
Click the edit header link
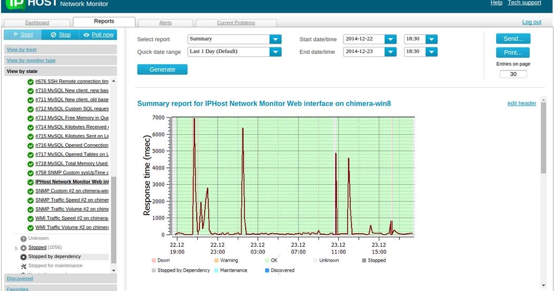click(x=522, y=103)
